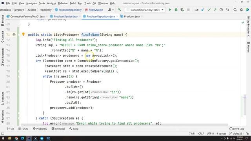Viewport: 251px width, 141px height.
Task: Open the run configuration dropdown
Action: point(145,10)
